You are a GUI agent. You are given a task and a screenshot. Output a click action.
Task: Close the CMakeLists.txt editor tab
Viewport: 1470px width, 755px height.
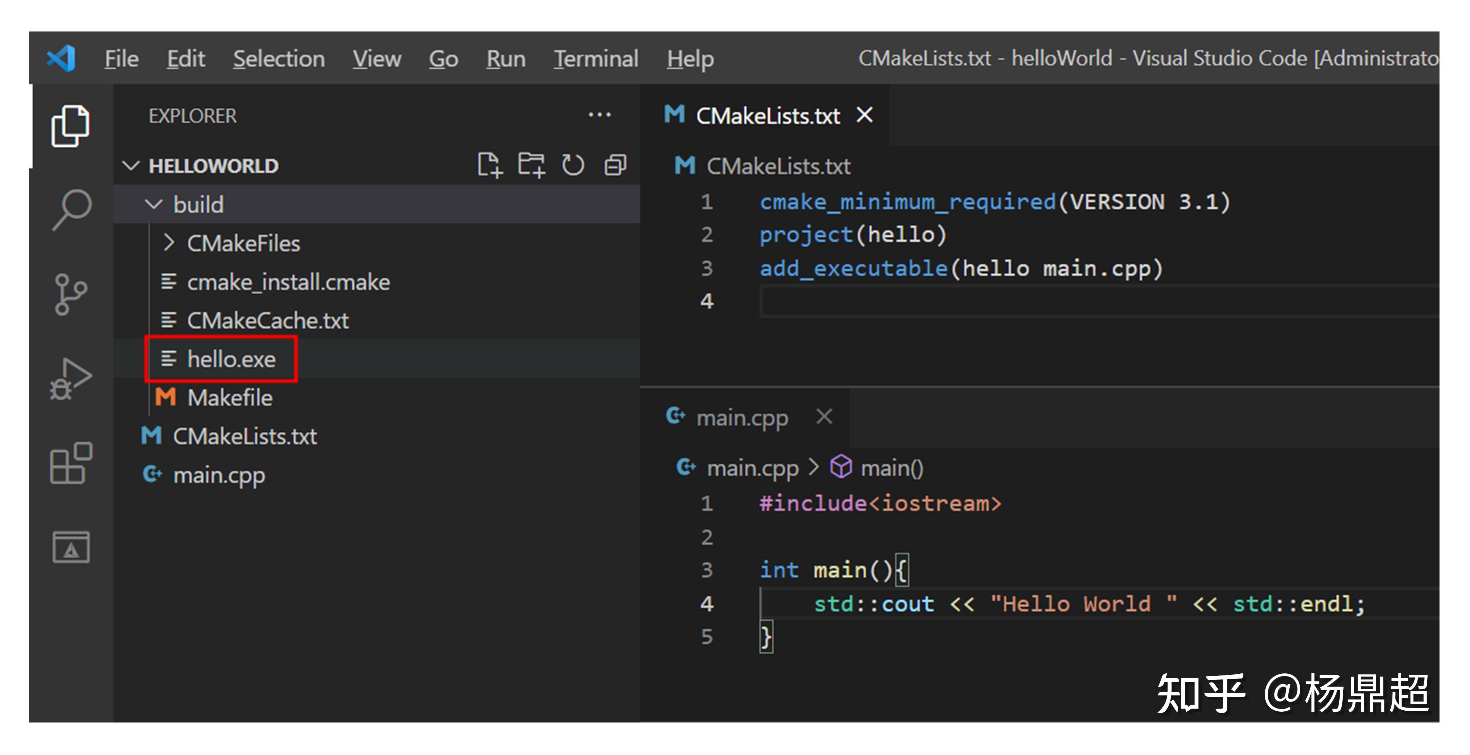[x=865, y=115]
